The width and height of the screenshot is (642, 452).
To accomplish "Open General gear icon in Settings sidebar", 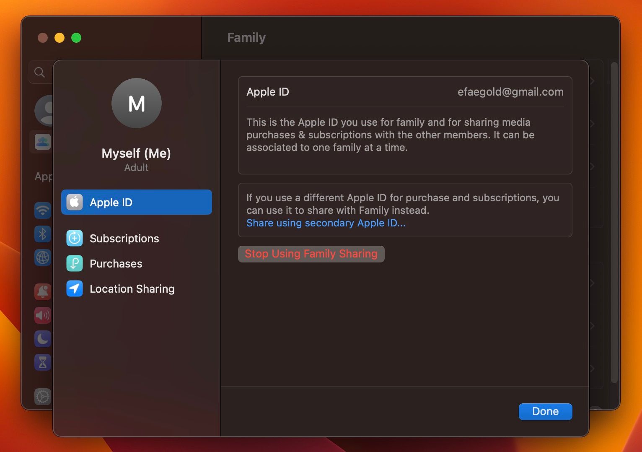I will (x=43, y=396).
